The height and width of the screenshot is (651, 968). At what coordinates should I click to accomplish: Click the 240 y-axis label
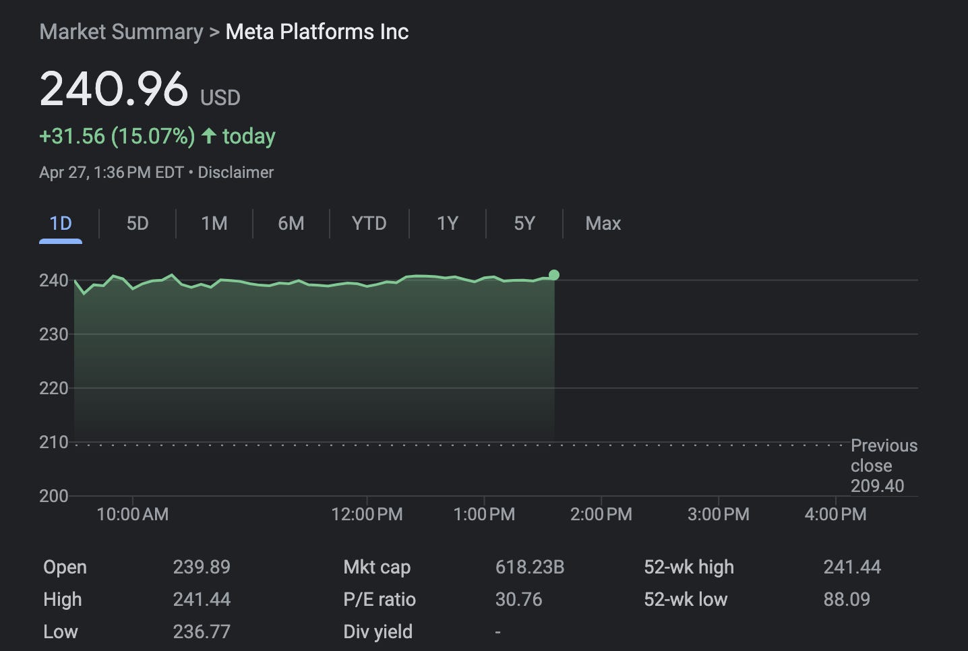[x=54, y=280]
